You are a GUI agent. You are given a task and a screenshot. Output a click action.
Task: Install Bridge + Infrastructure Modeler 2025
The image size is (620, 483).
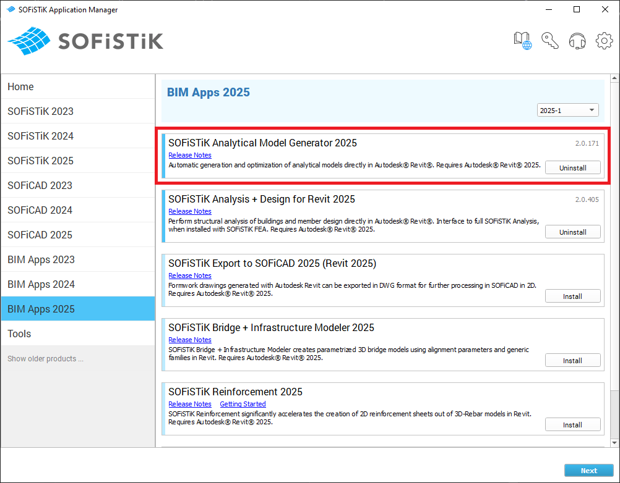point(572,361)
